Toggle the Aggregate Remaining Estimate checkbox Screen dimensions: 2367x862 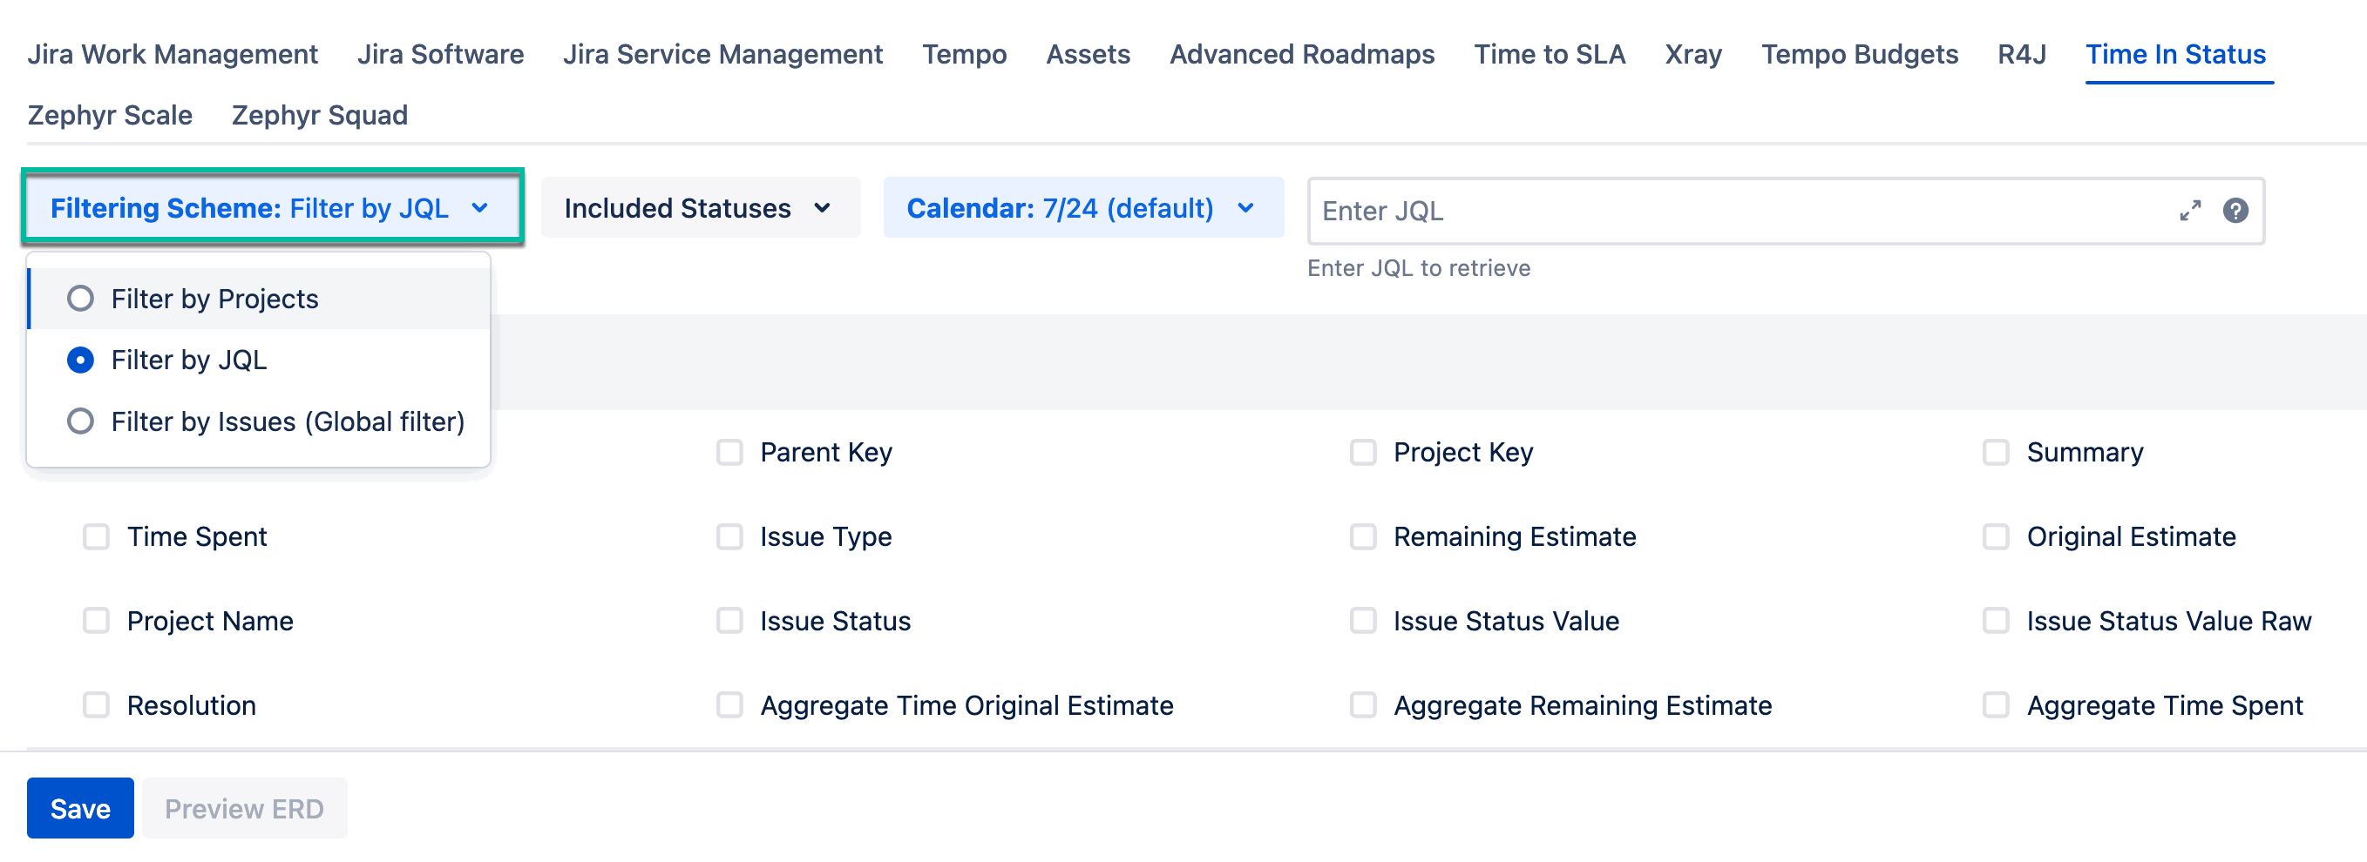coord(1363,706)
